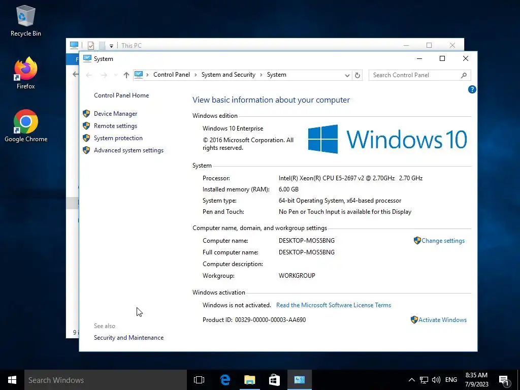Image resolution: width=520 pixels, height=390 pixels.
Task: Open This PC quick access toolbar dropdown
Action: click(x=111, y=46)
